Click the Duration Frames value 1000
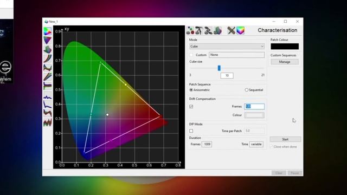This screenshot has width=347, height=195. 207,144
